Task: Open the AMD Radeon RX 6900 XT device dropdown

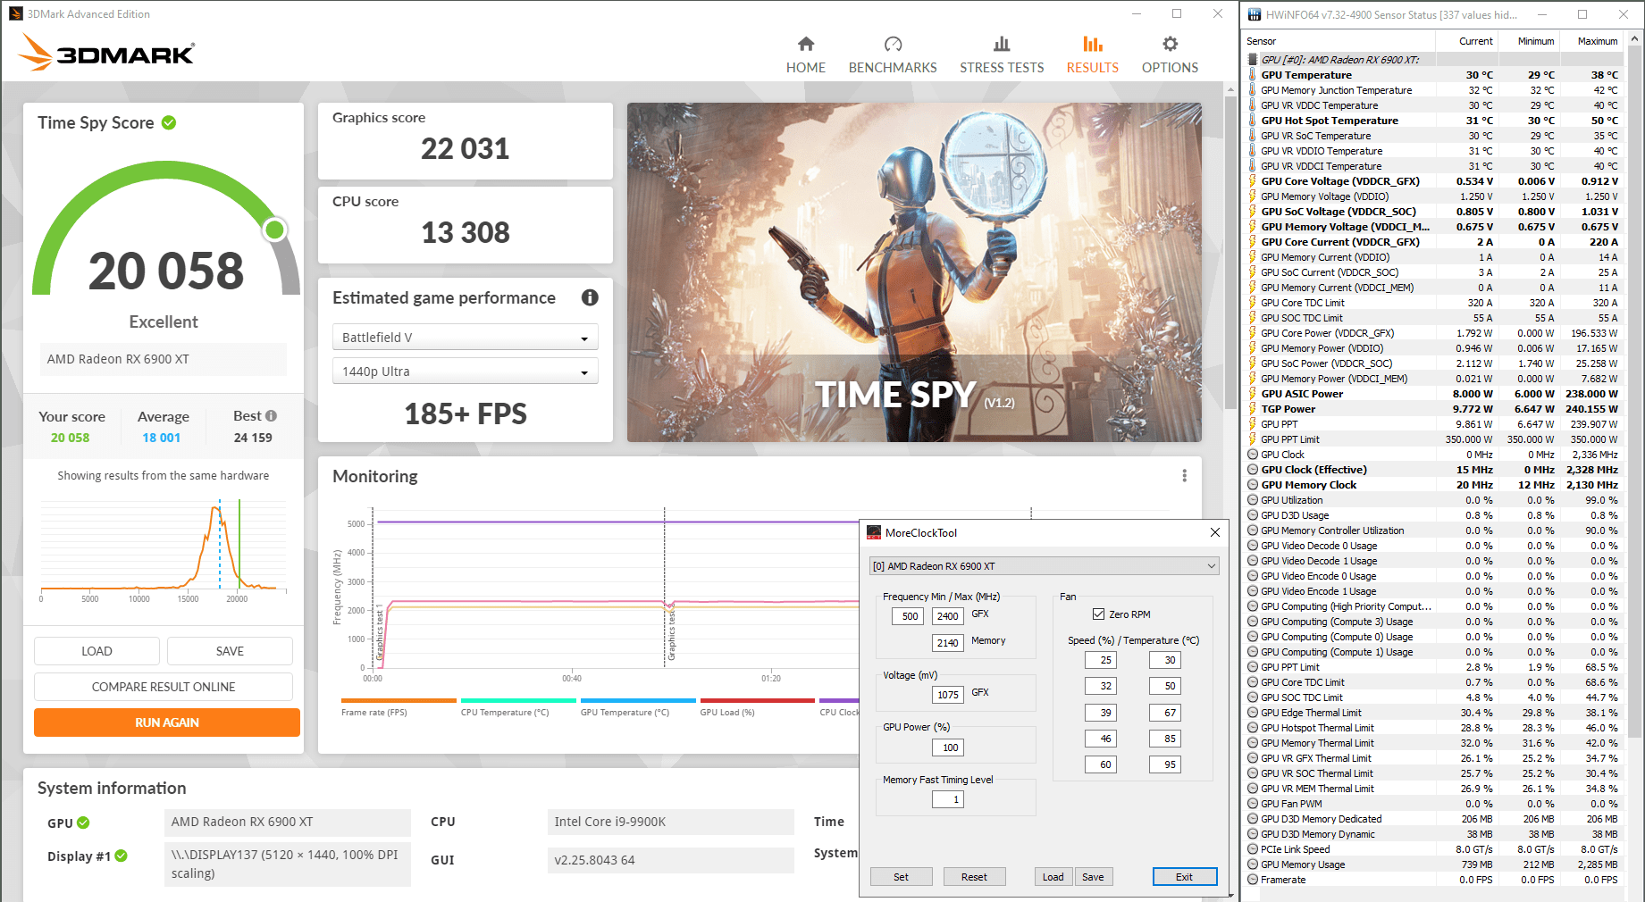Action: (x=1045, y=566)
